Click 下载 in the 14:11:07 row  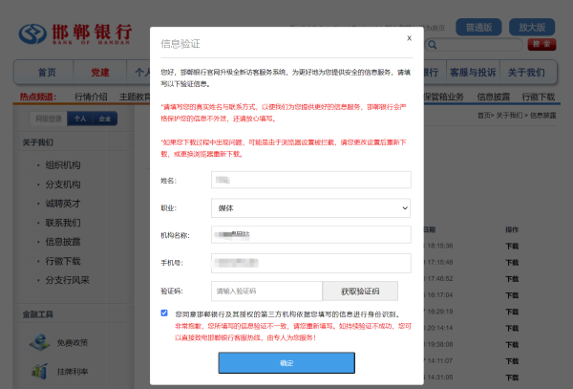[x=512, y=361]
